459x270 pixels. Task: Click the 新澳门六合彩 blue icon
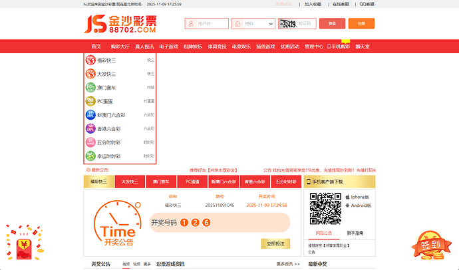pyautogui.click(x=90, y=115)
